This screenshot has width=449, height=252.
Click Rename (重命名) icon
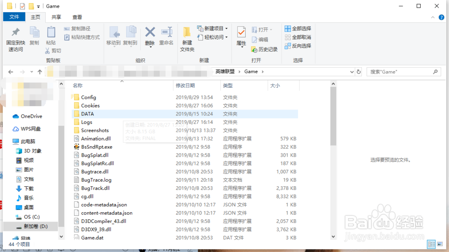click(x=167, y=32)
